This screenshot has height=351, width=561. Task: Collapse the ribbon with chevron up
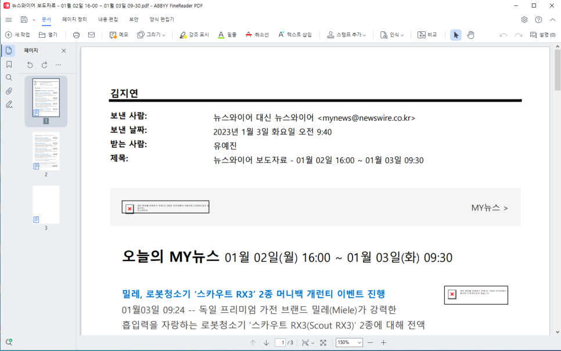tap(553, 20)
